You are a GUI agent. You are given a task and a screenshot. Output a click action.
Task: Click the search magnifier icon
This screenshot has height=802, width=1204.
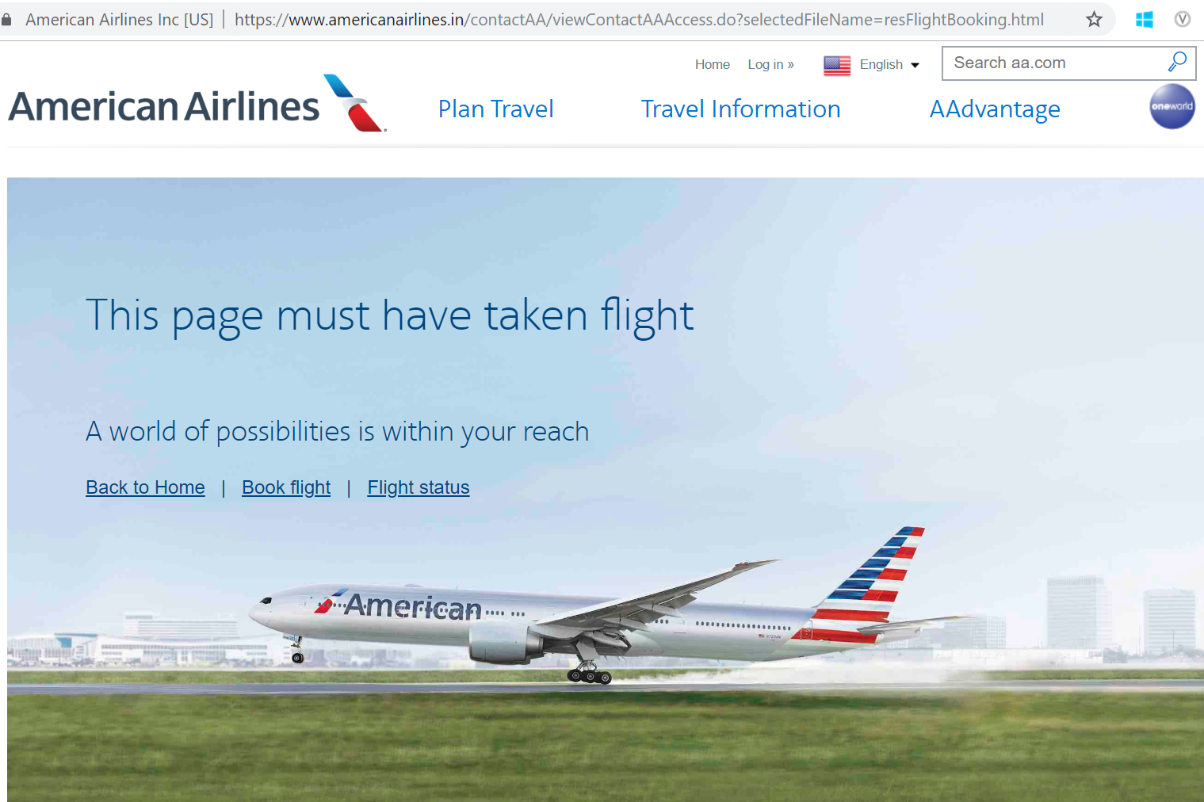[1177, 62]
